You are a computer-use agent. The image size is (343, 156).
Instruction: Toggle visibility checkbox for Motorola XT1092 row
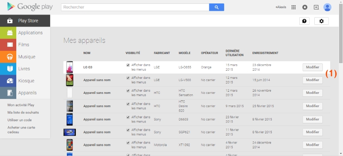[128, 142]
